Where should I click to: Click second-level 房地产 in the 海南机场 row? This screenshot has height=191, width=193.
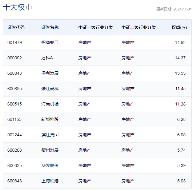(x=128, y=104)
